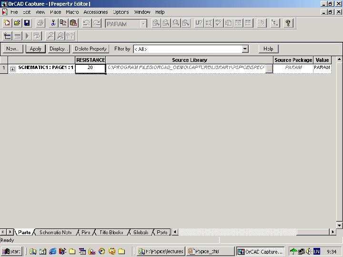Click the Delete Property button
The image size is (343, 257).
[91, 49]
